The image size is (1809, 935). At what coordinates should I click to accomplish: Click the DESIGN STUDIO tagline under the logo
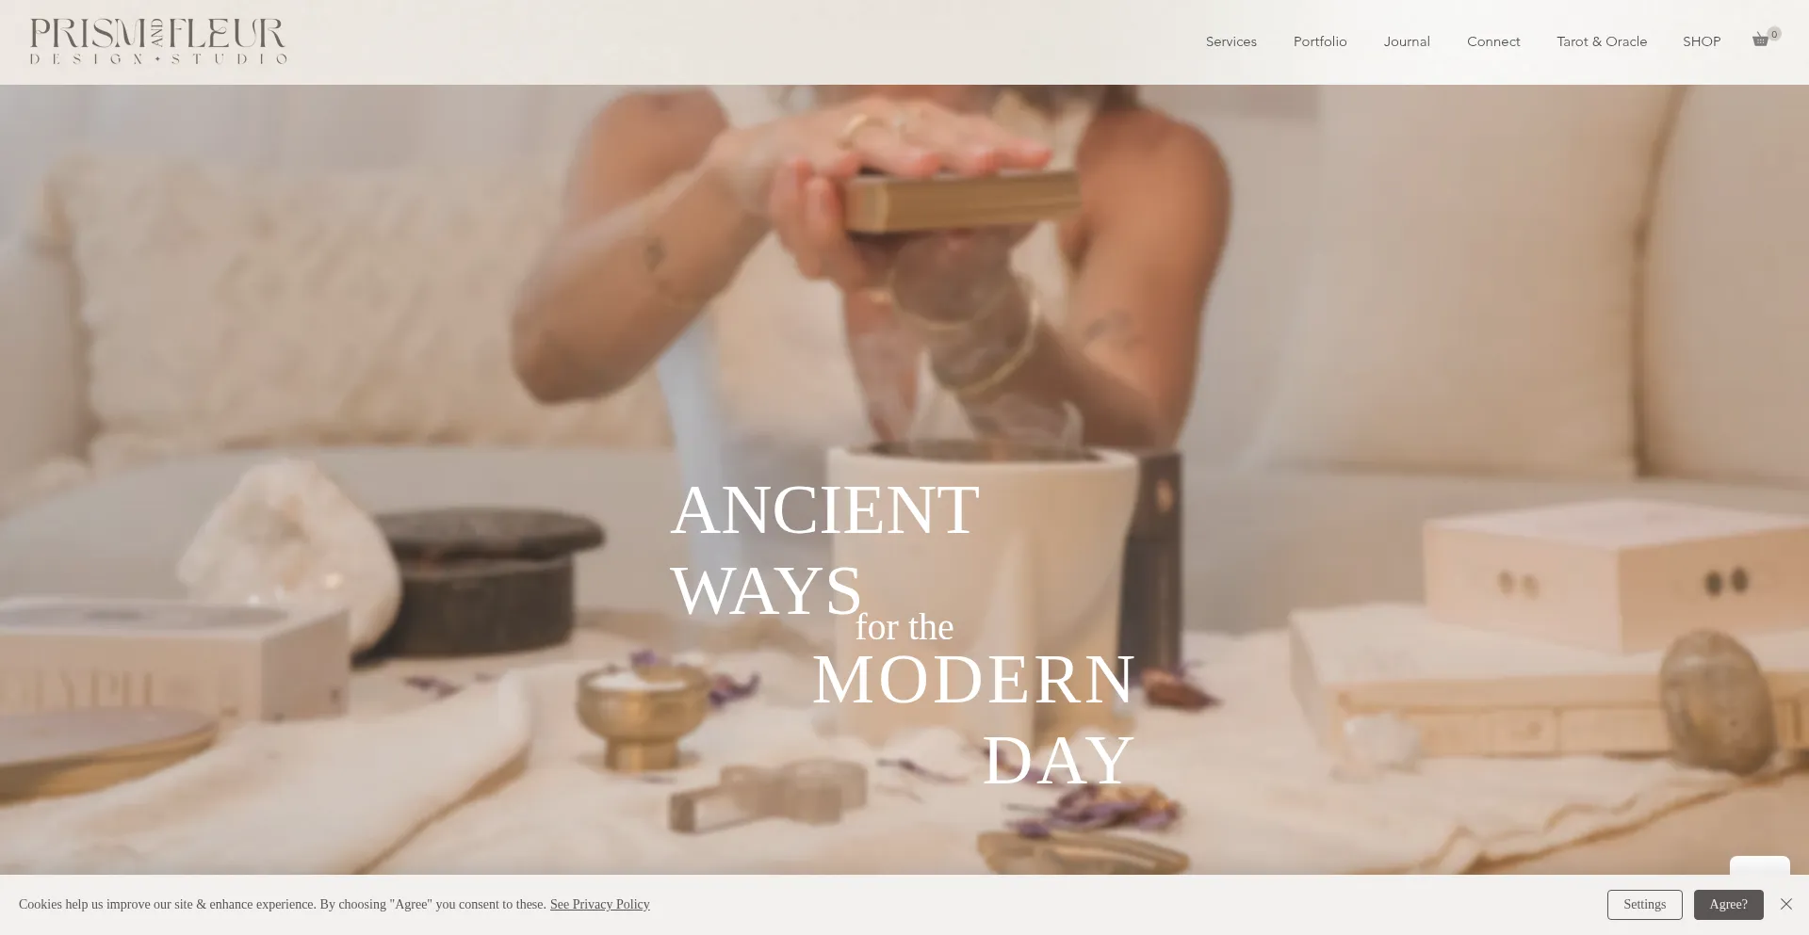tap(158, 58)
